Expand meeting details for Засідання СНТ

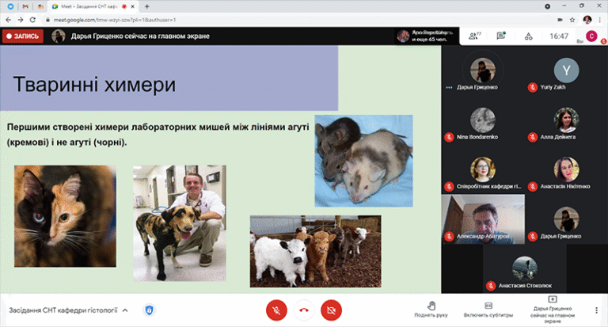click(124, 310)
